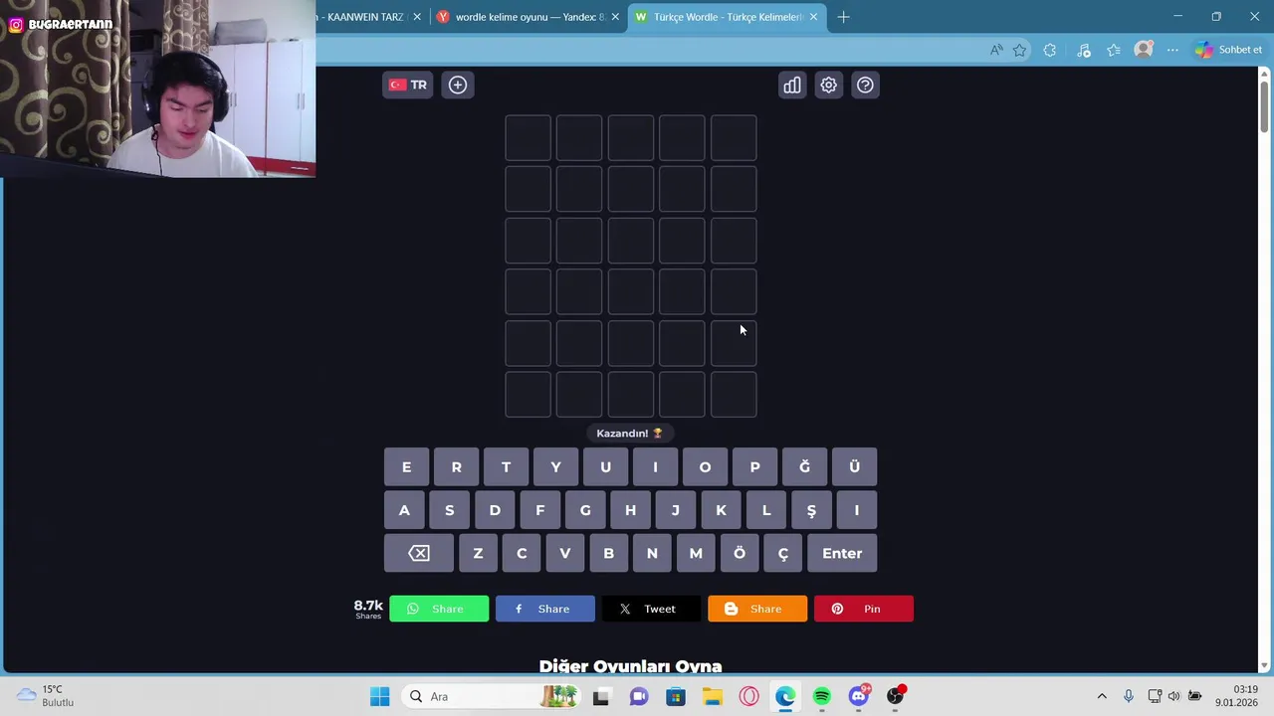Open Opera browser from taskbar

pyautogui.click(x=748, y=697)
